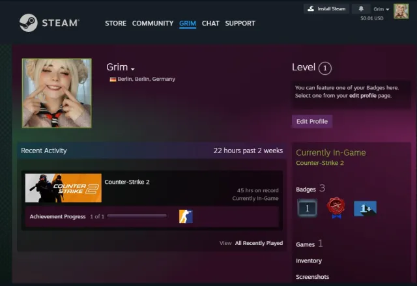The width and height of the screenshot is (417, 286).
Task: Open All Recently Played link
Action: [x=259, y=243]
